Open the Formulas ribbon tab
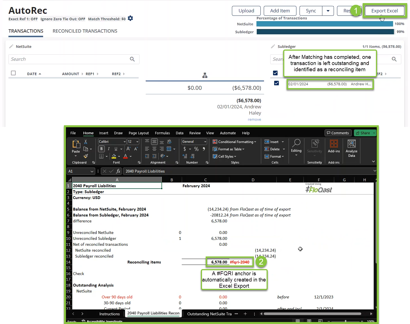The width and height of the screenshot is (410, 324). coord(162,133)
